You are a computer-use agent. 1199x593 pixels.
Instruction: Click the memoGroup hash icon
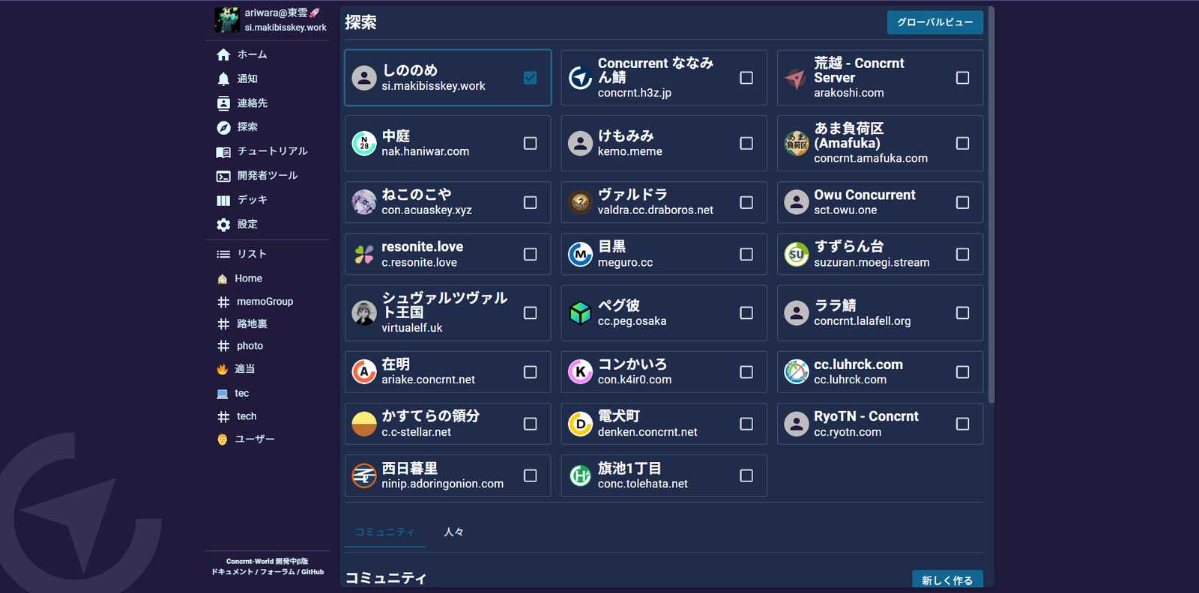pyautogui.click(x=223, y=302)
